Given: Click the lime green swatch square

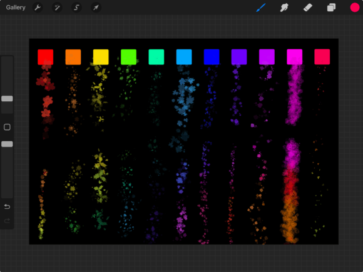Looking at the screenshot, I should pos(128,57).
